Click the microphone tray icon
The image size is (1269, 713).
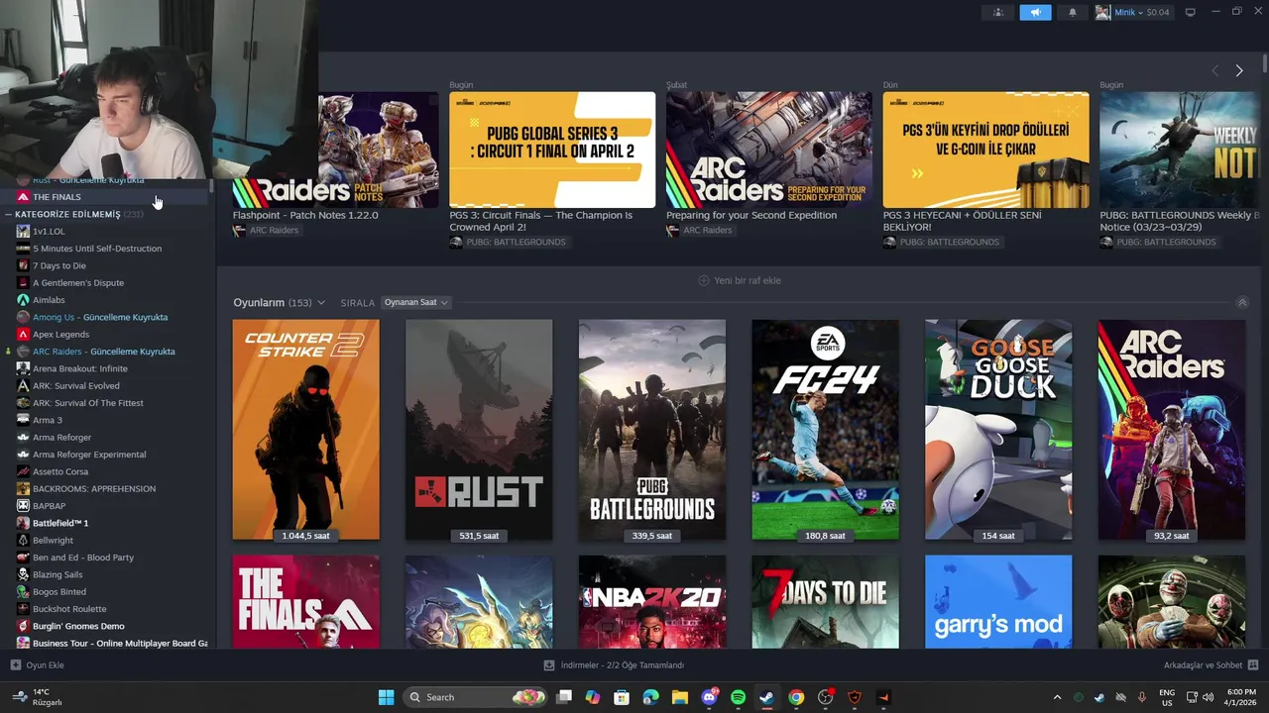(x=1141, y=697)
